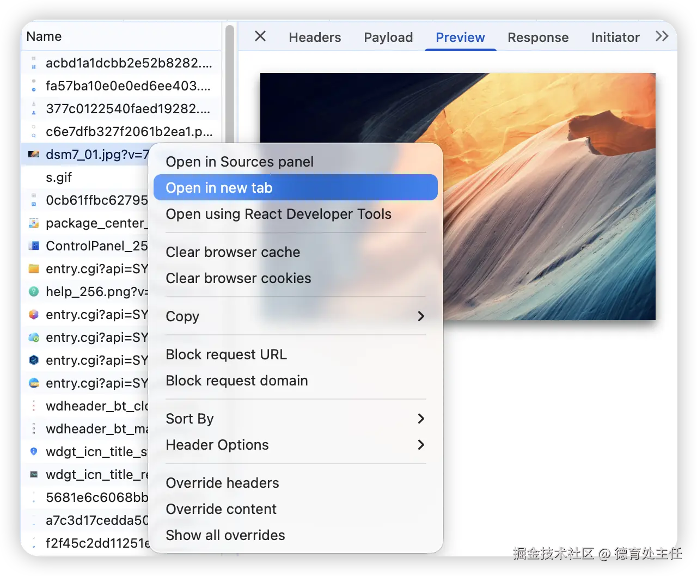Select Override headers menu entry
The width and height of the screenshot is (697, 576).
[296, 483]
